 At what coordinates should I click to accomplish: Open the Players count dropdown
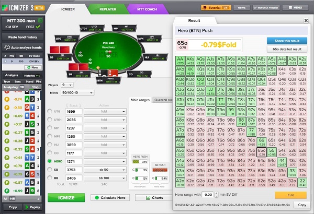67,85
